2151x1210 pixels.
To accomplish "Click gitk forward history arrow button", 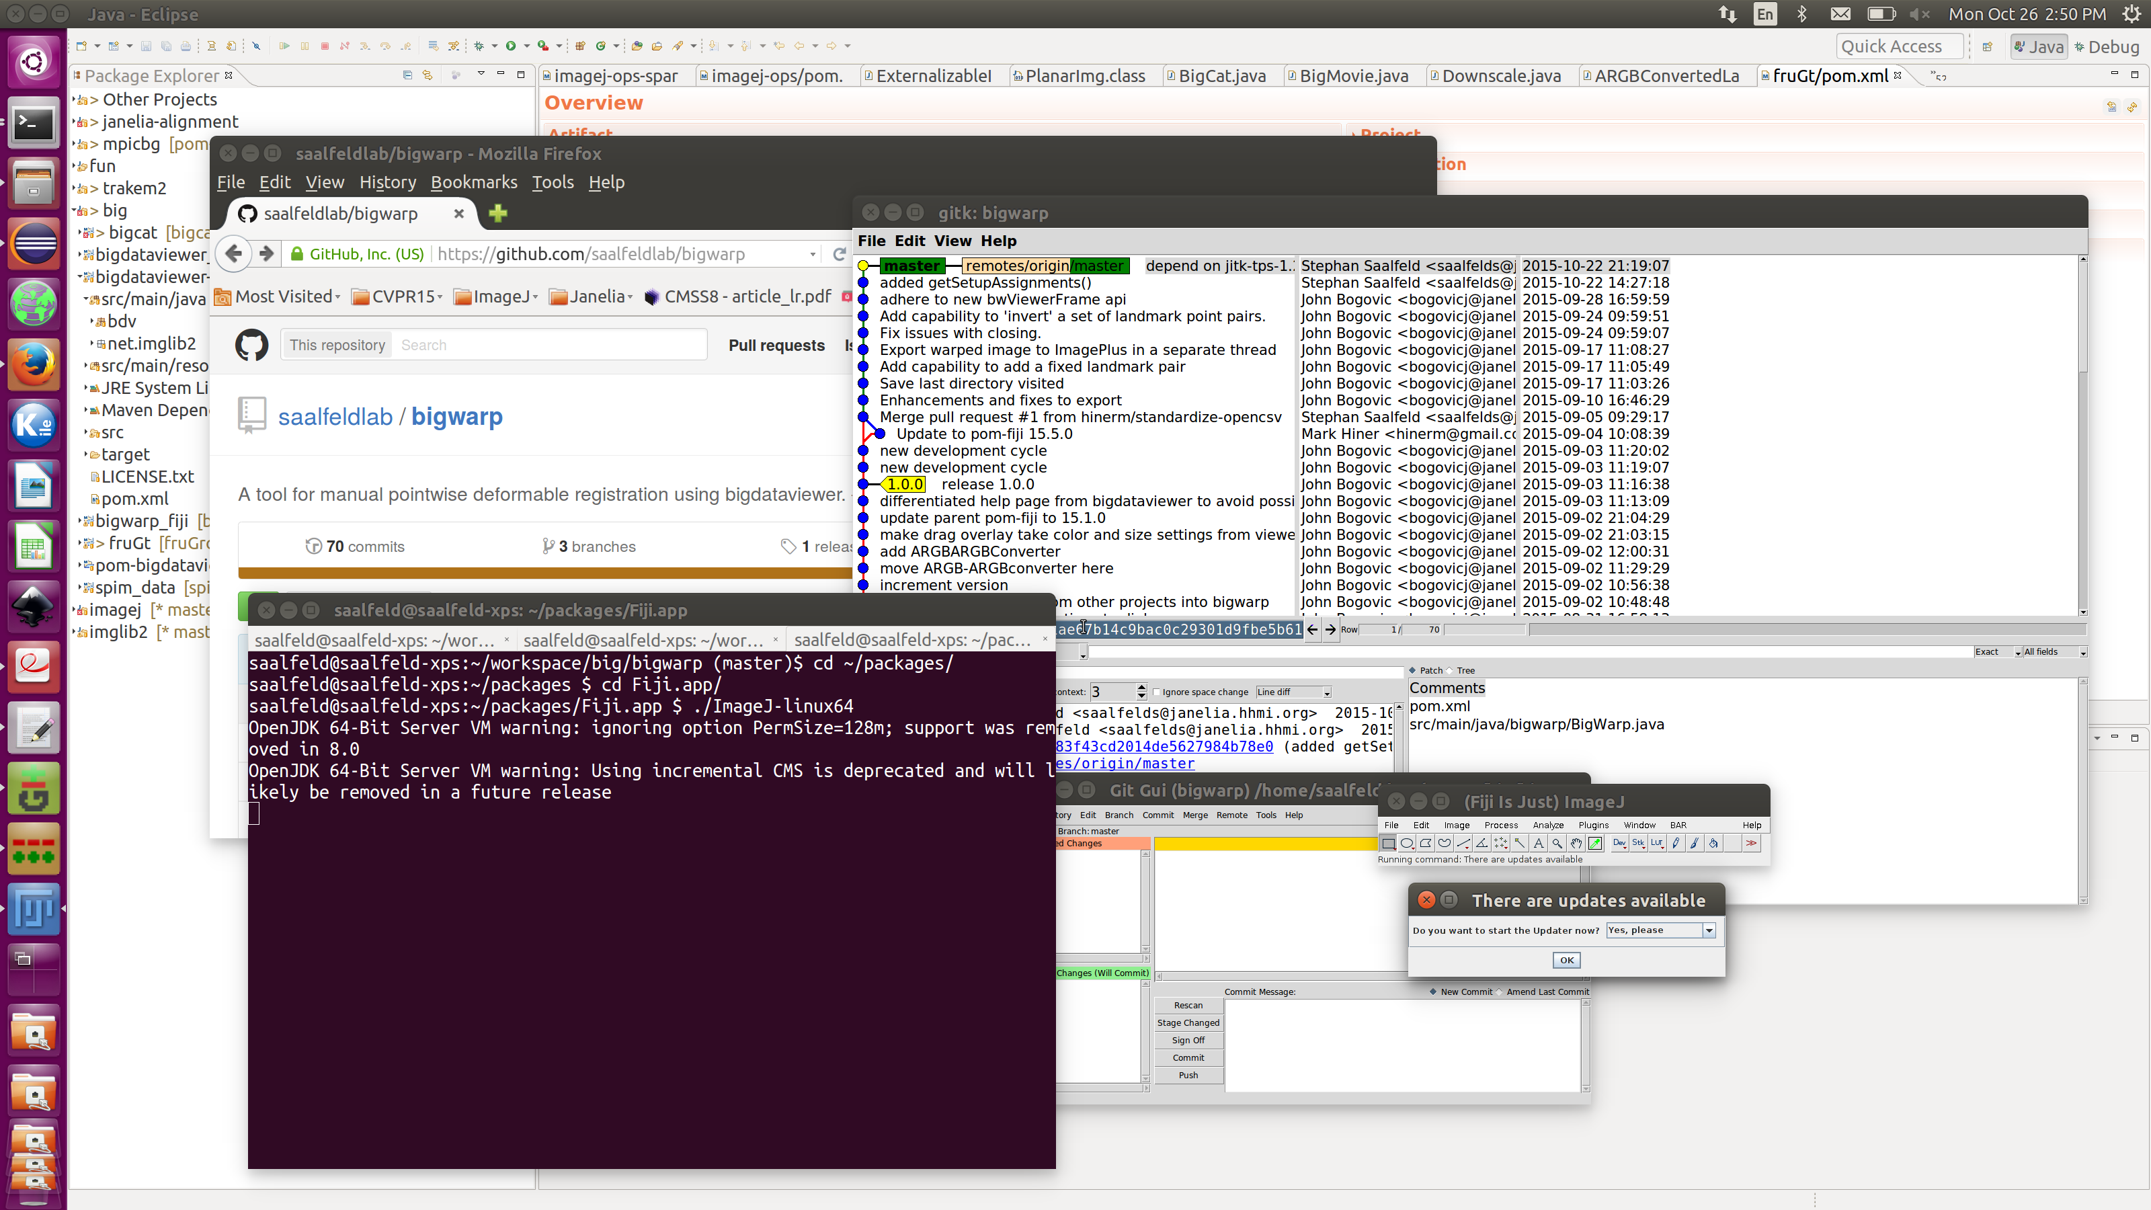I will coord(1330,630).
